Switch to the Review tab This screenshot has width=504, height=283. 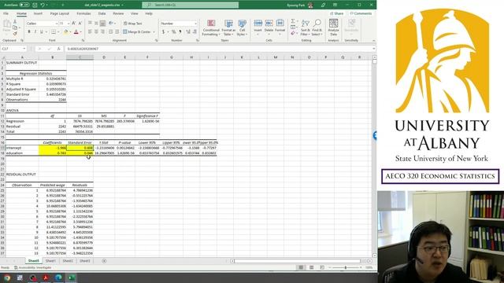click(118, 14)
